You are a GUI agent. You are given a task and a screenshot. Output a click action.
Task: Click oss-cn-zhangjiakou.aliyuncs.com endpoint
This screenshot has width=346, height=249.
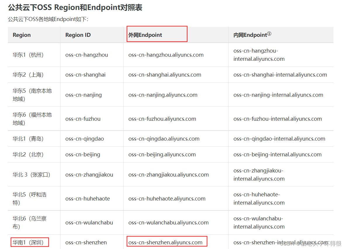pos(168,174)
